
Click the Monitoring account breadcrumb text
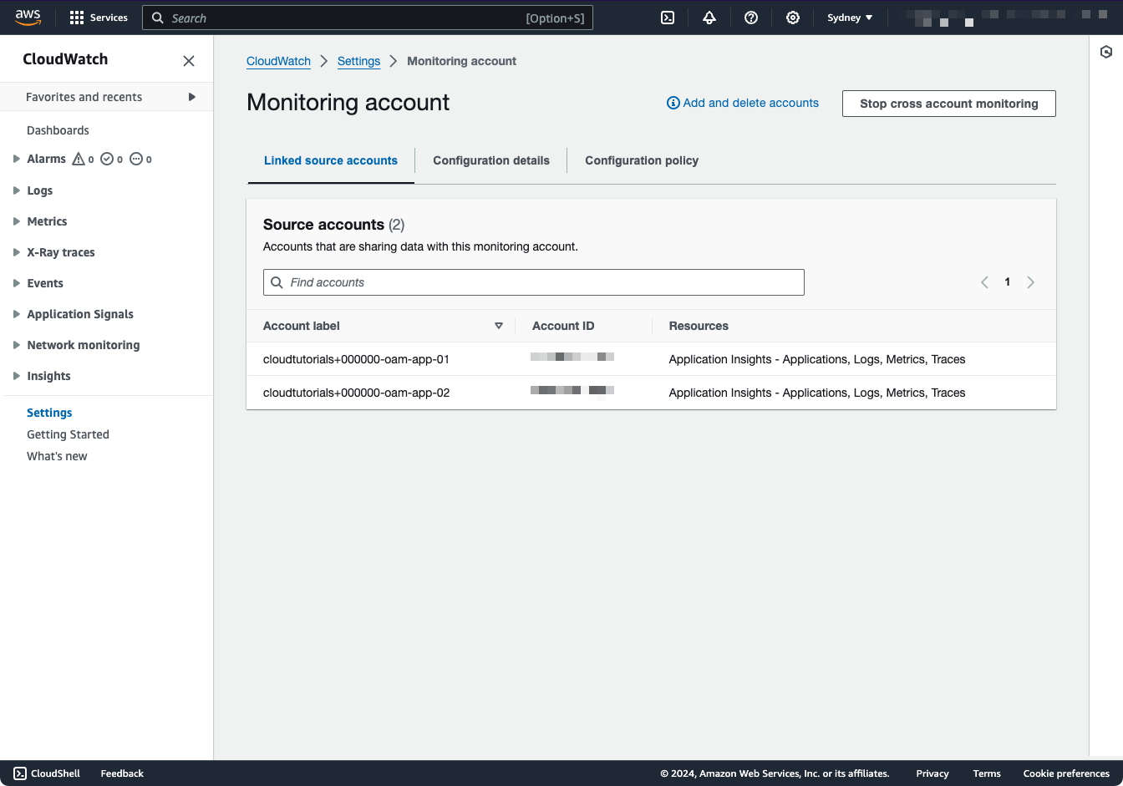461,61
